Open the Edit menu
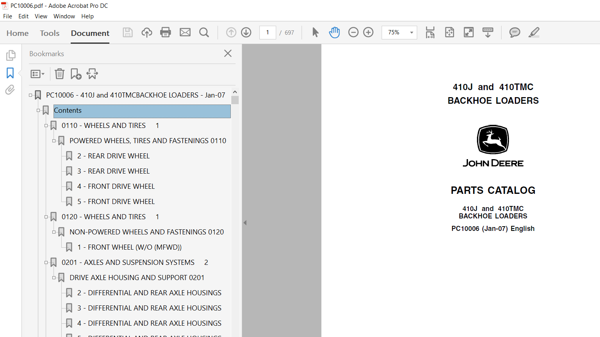 [23, 16]
